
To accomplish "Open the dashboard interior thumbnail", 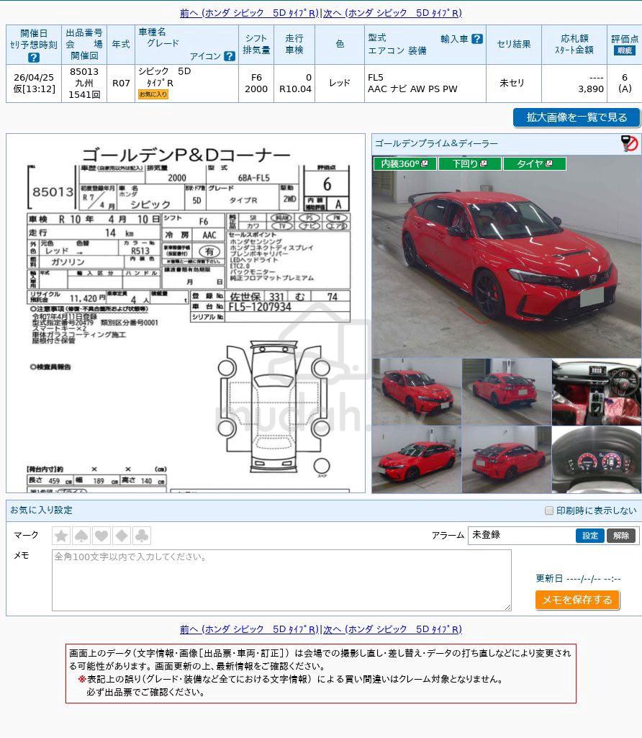I will click(x=597, y=392).
